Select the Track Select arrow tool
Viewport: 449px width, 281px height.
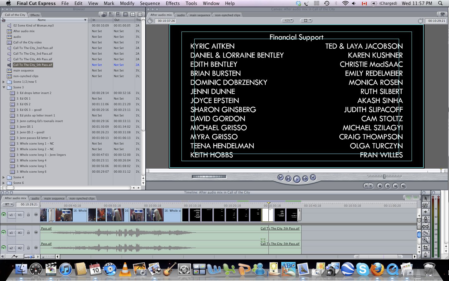[426, 212]
